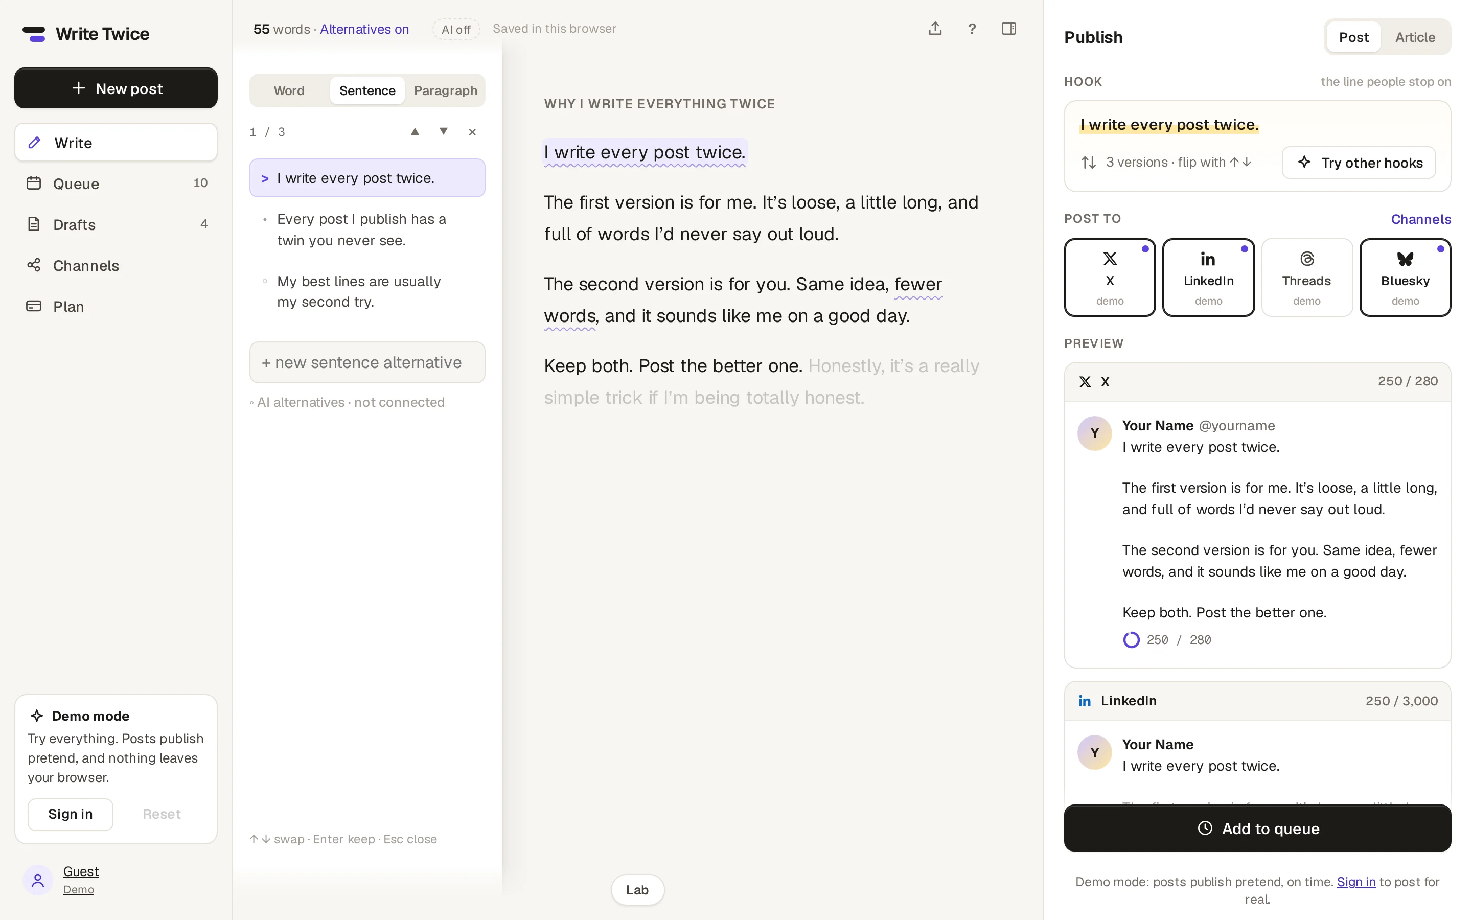Open Channels in the sidebar
Image resolution: width=1472 pixels, height=920 pixels.
click(116, 265)
